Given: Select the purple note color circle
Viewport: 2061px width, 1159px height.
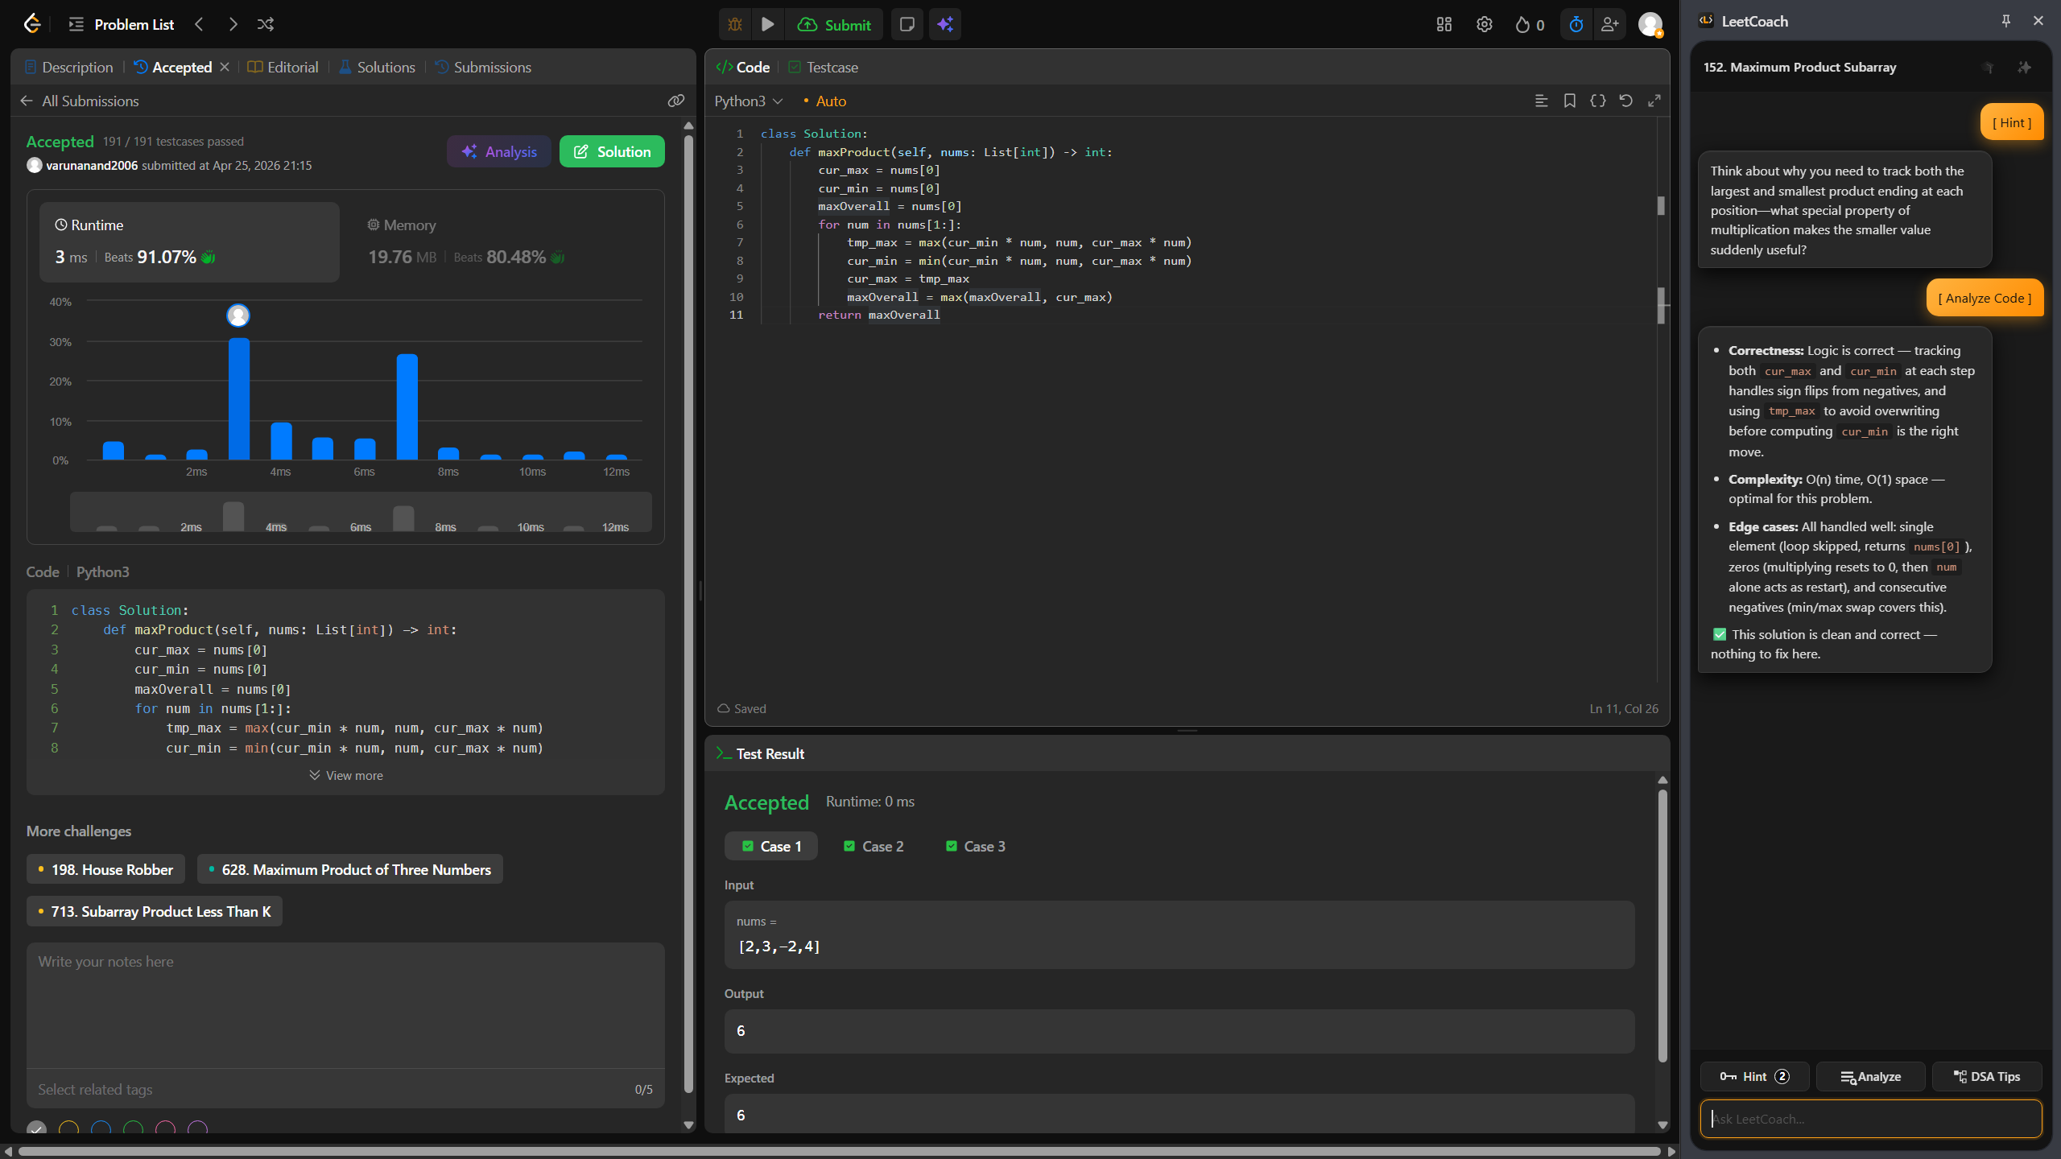Looking at the screenshot, I should click(x=197, y=1128).
